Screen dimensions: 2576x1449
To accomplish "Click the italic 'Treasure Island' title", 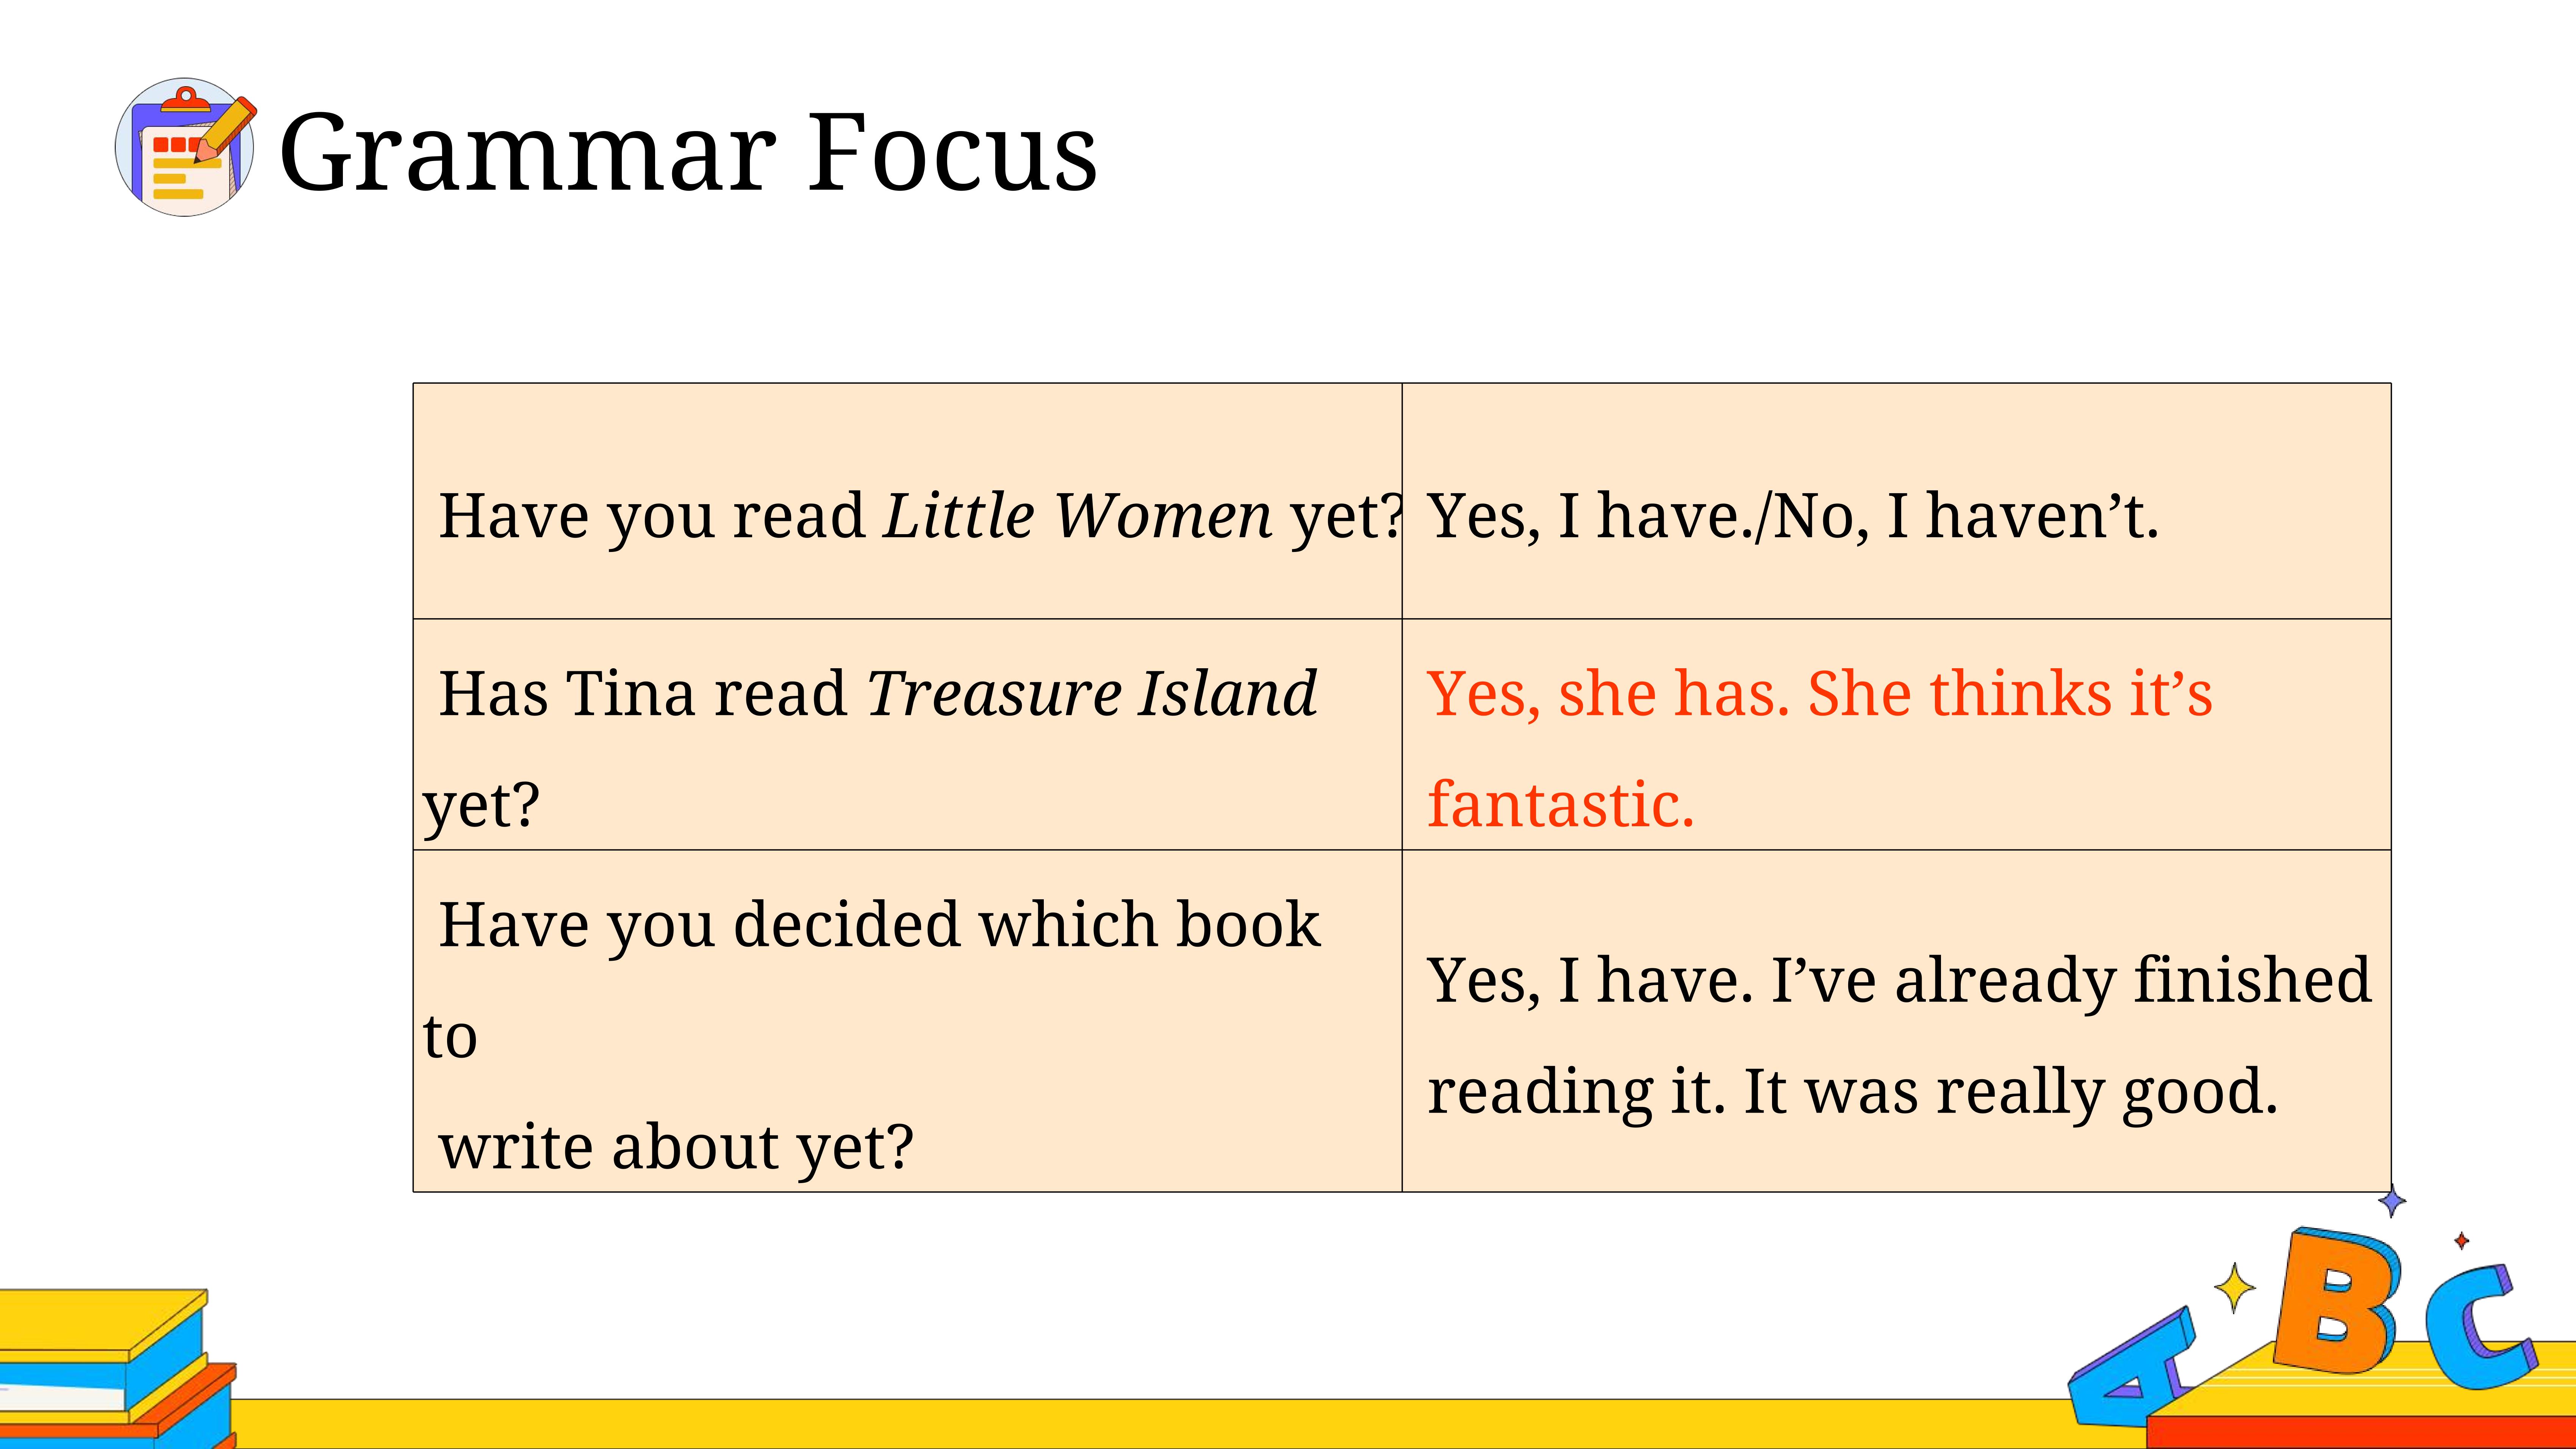I will click(1091, 693).
